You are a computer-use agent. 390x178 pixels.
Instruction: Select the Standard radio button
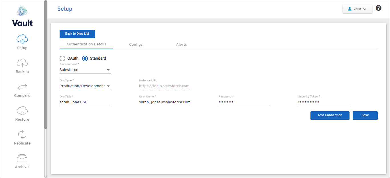pyautogui.click(x=85, y=58)
